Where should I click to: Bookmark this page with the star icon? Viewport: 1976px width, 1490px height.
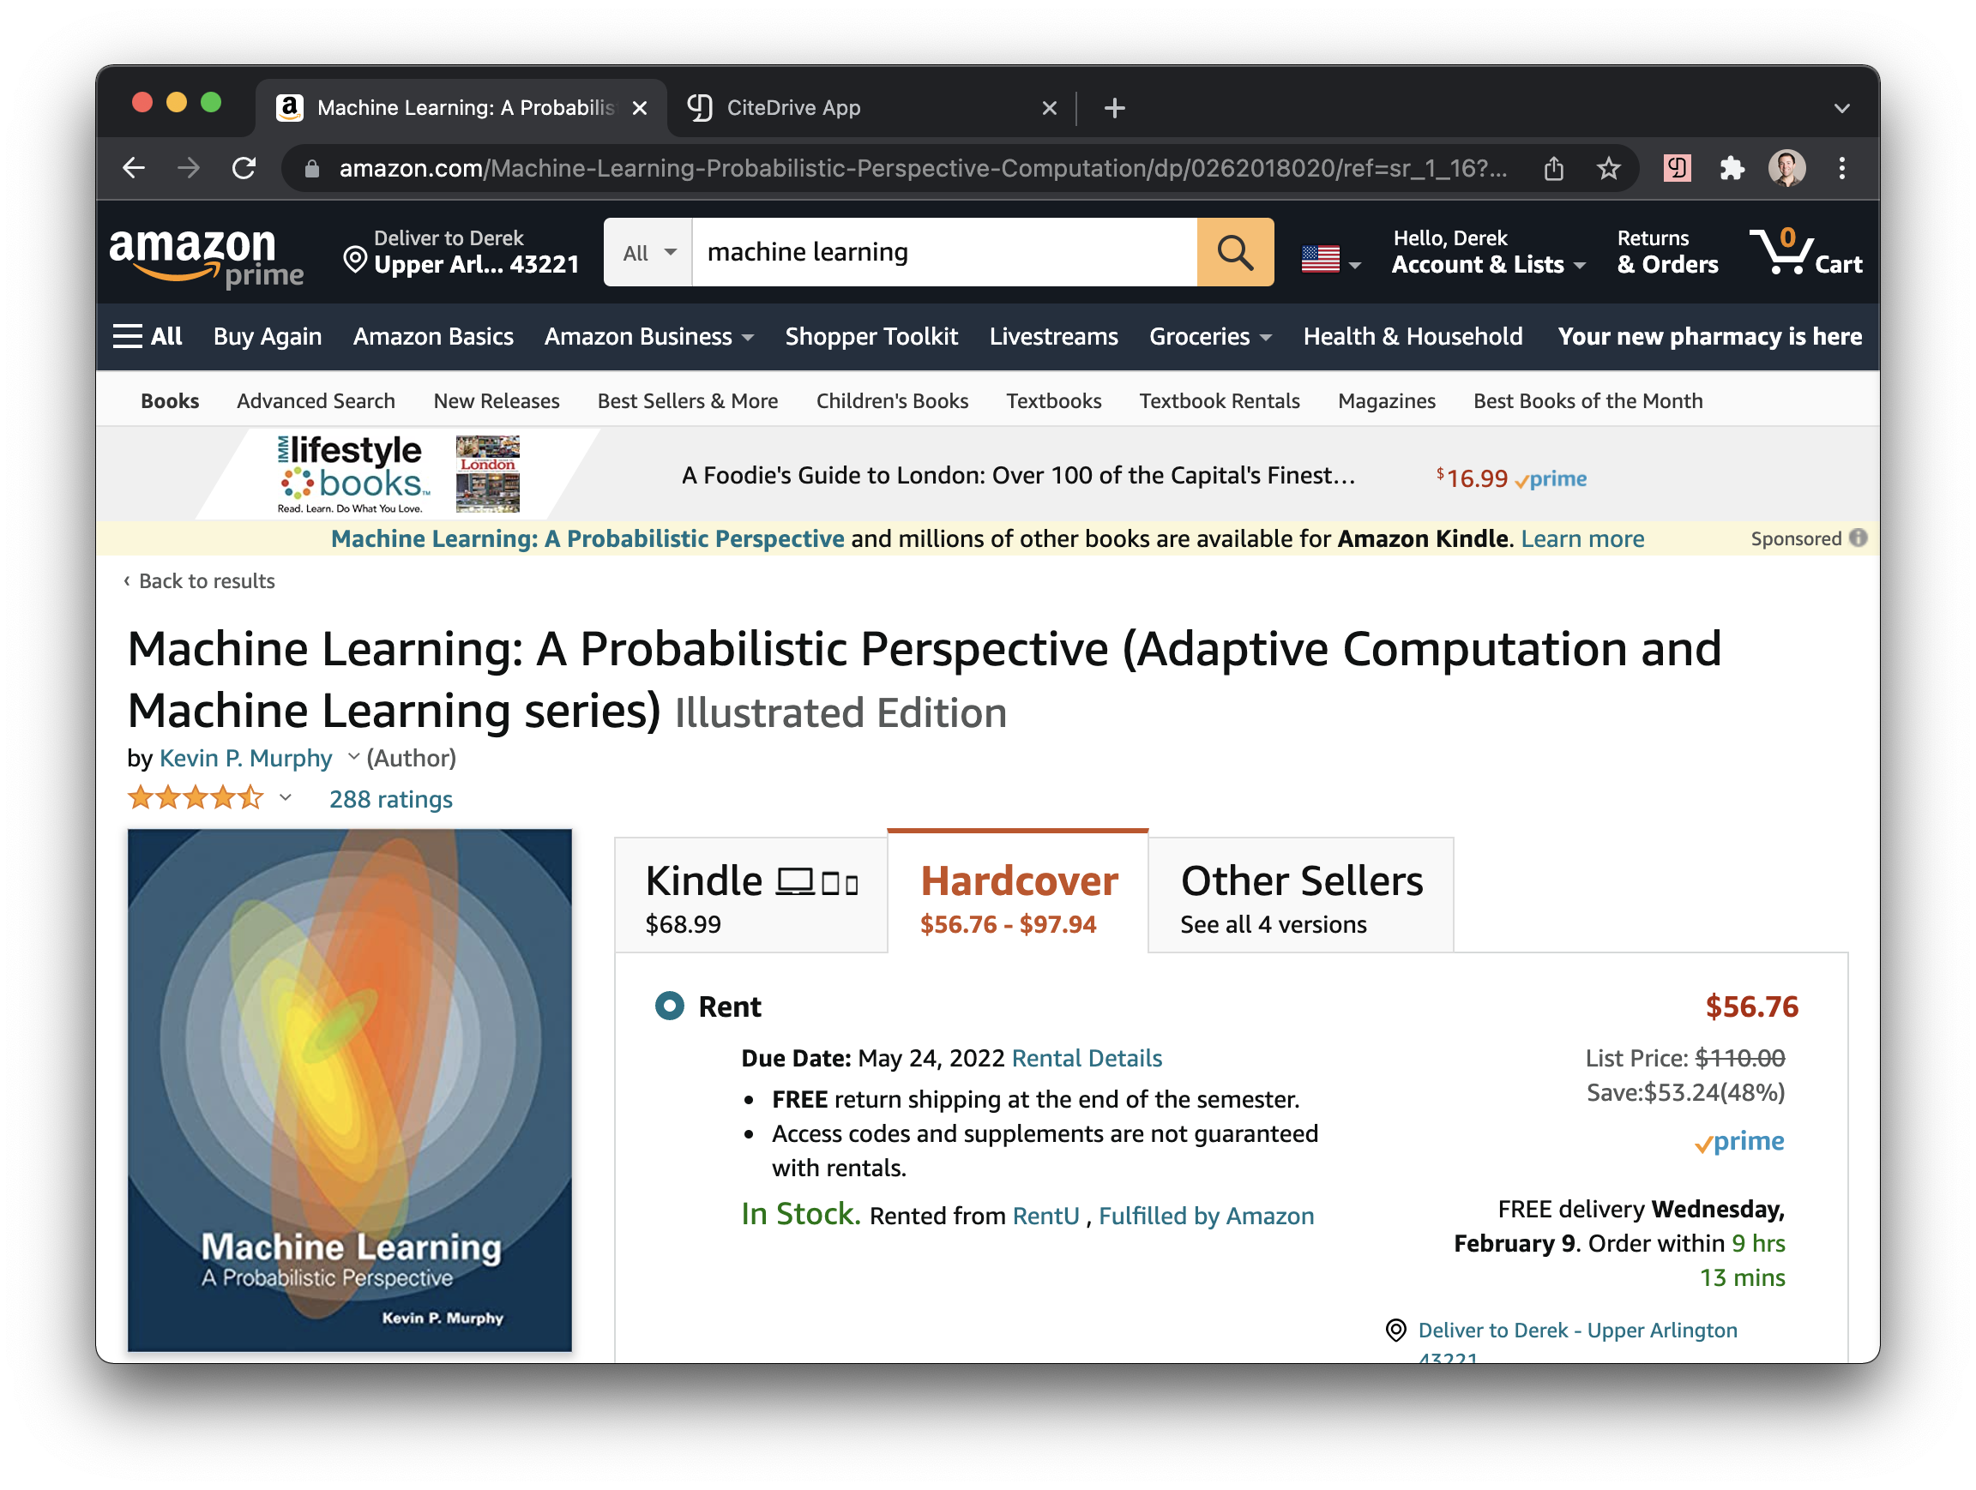coord(1608,168)
